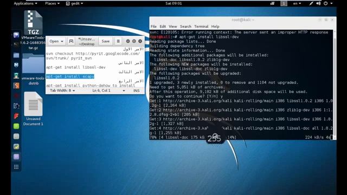The image size is (347, 195).
Task: Open the en keyboard layout dropdown
Action: (x=297, y=3)
